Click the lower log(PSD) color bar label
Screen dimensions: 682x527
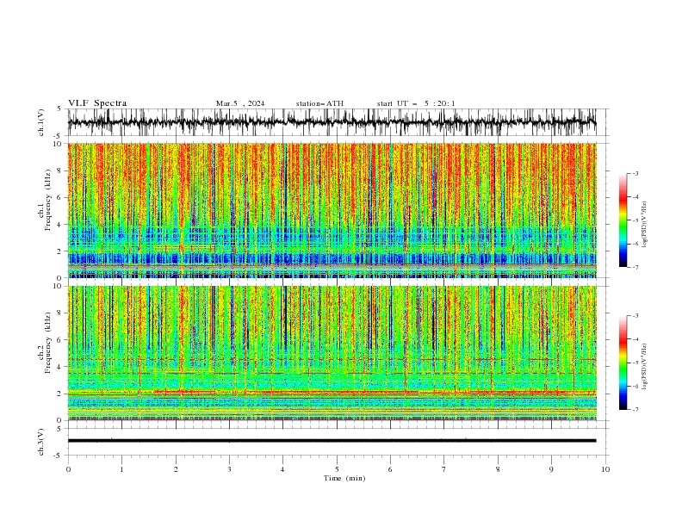coord(645,367)
